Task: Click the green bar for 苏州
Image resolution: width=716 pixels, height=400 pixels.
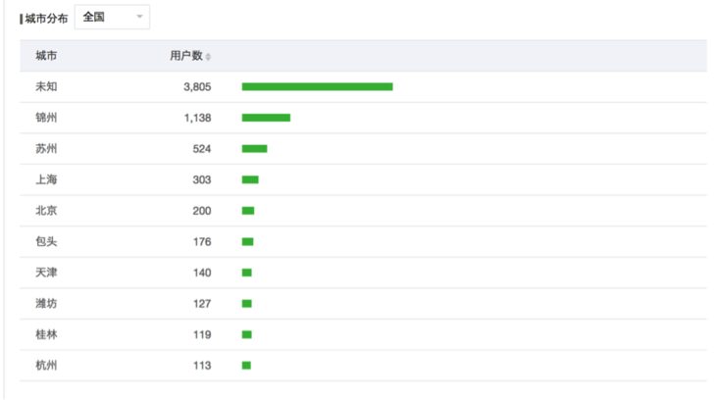Action: tap(254, 149)
